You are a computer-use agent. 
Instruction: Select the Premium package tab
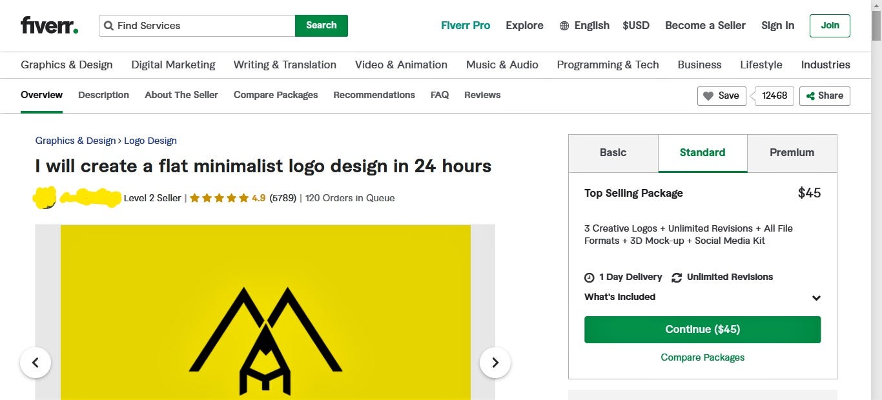pos(792,153)
